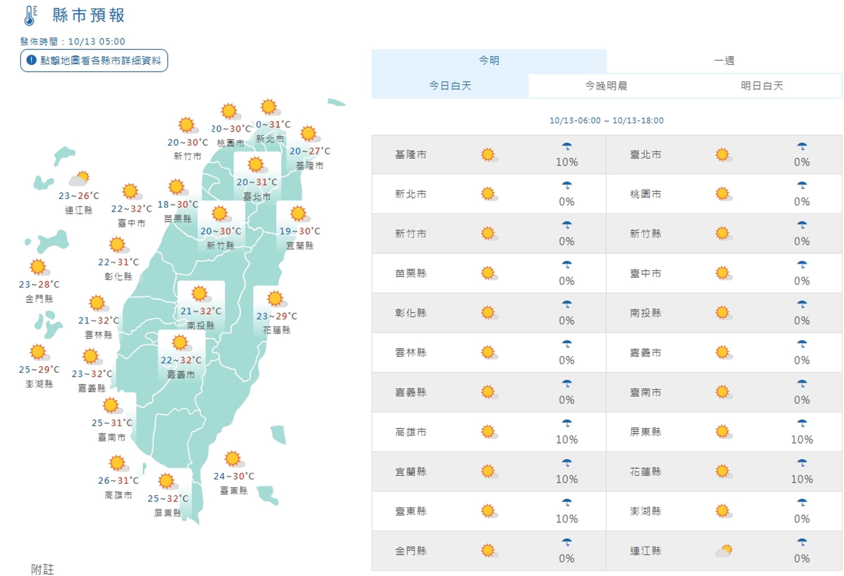The height and width of the screenshot is (576, 844).
Task: Click the sun icon above 宜蘭縣 on map
Action: point(300,214)
